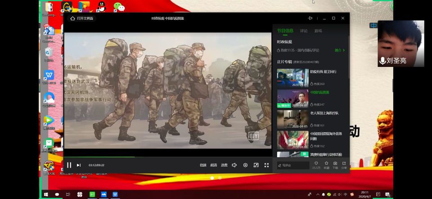Open 超清 video quality menu
Image resolution: width=432 pixels, height=199 pixels.
click(x=213, y=165)
